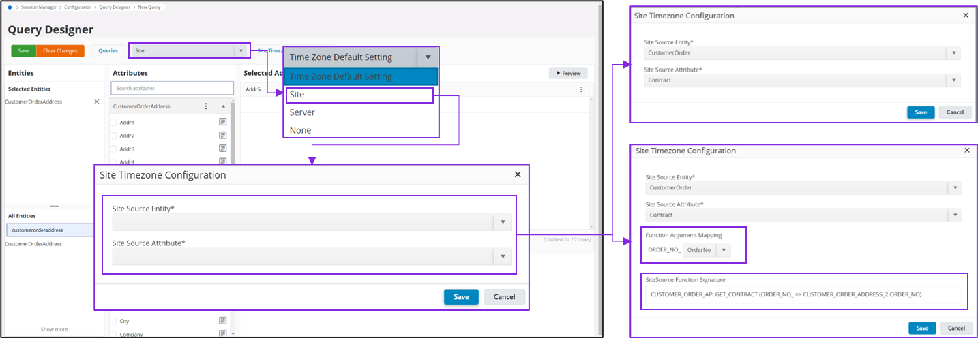Click the All Entities search field
The width and height of the screenshot is (978, 338).
(49, 230)
